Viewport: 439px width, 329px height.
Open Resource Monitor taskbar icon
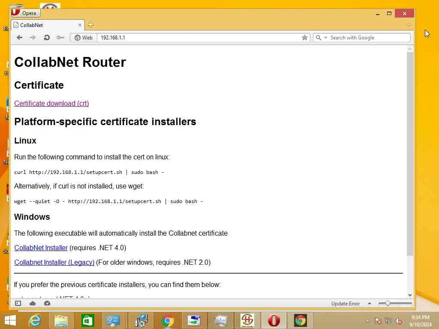221,320
